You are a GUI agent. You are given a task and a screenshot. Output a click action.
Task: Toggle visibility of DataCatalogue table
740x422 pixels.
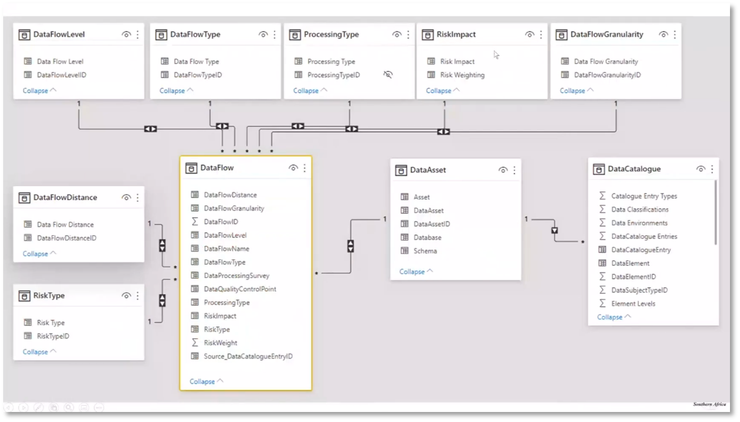(x=700, y=169)
